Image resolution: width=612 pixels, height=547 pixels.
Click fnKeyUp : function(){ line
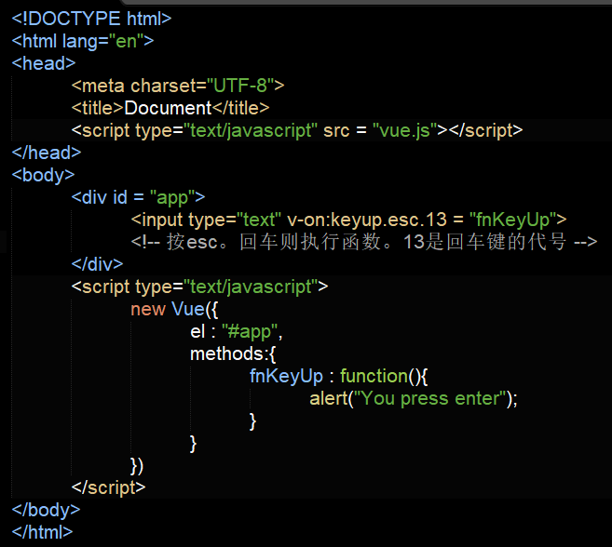[339, 376]
